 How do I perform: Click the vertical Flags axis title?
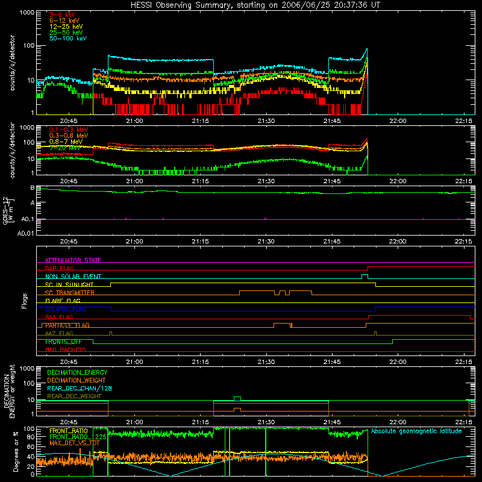pos(25,301)
